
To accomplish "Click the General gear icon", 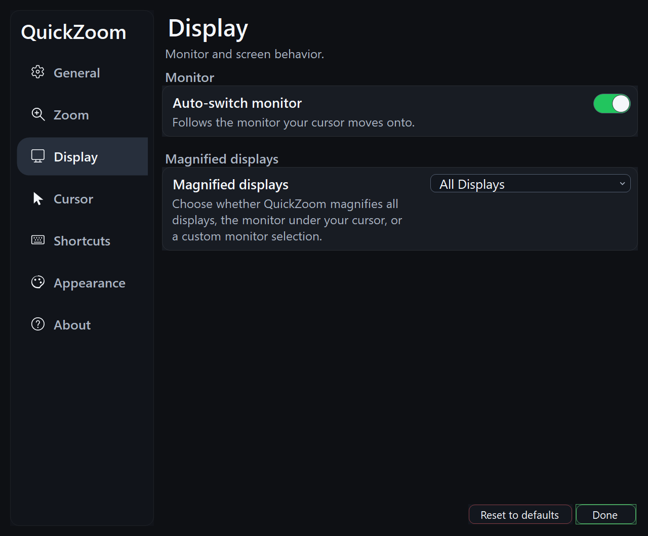I will [x=38, y=72].
